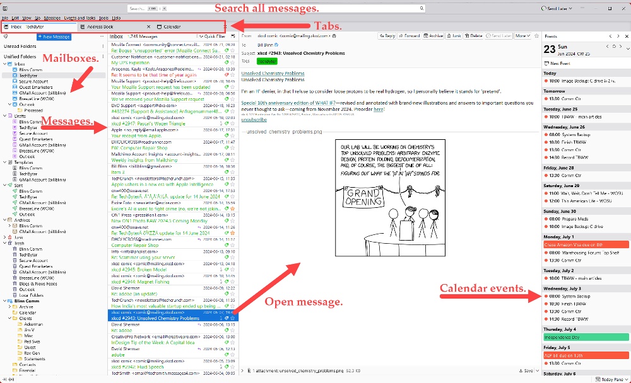
Task: Toggle star on 'InDesign Tip of the Week' message
Action: point(233,343)
